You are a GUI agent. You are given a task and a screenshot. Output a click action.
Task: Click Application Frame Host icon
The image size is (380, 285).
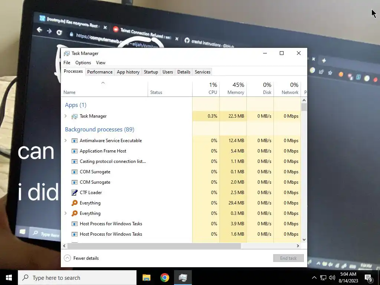tap(74, 151)
